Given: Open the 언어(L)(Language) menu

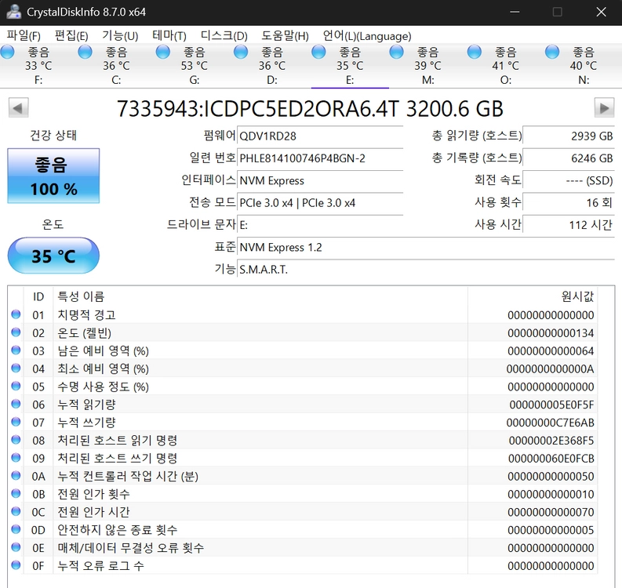Looking at the screenshot, I should (367, 36).
